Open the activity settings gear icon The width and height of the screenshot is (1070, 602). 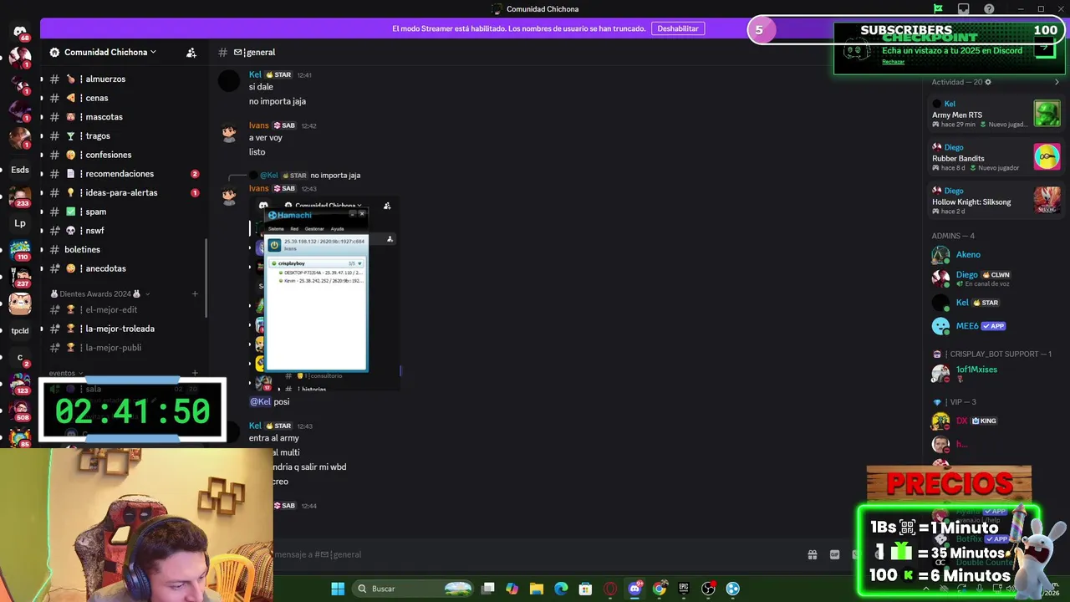pos(988,82)
